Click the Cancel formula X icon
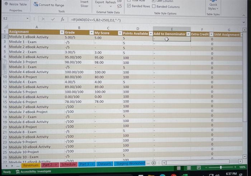 click(x=43, y=19)
